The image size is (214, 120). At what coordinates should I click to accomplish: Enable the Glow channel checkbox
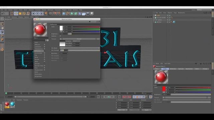[x=44, y=68]
